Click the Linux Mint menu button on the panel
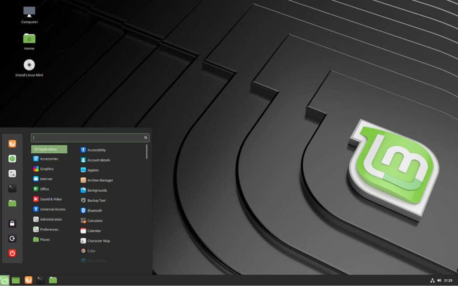Viewport: 458px width, 286px height. [4, 281]
